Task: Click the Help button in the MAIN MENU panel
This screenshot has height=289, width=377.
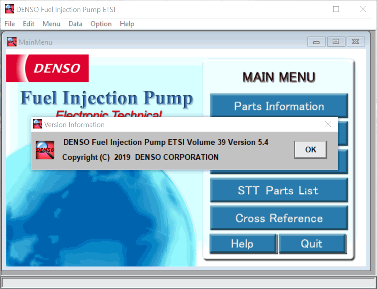Action: pyautogui.click(x=243, y=243)
